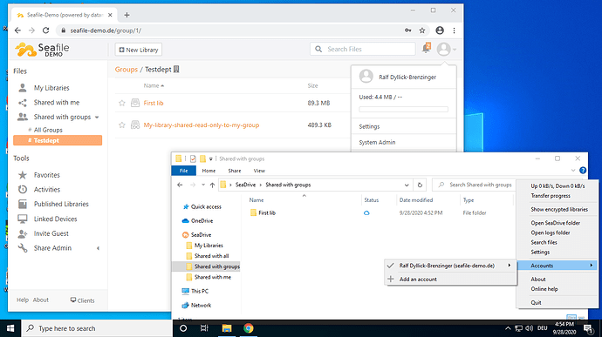The image size is (602, 337).
Task: Click the Shared with me share icon
Action: [23, 103]
